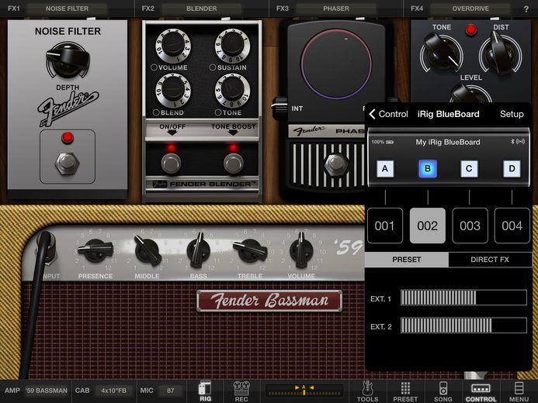Screen dimensions: 538x403
Task: Select preset slot 003
Action: tap(470, 226)
